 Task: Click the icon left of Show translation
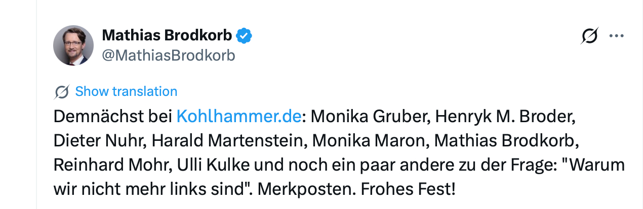[x=61, y=92]
